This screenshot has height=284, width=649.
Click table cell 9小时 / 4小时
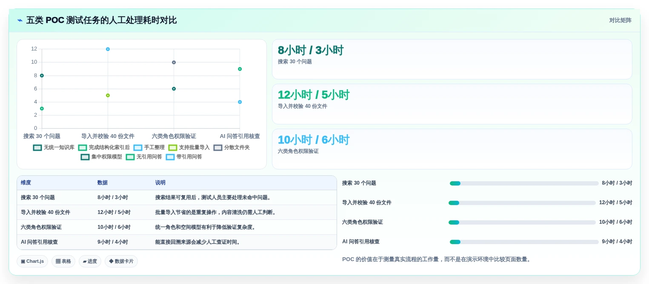tap(113, 242)
